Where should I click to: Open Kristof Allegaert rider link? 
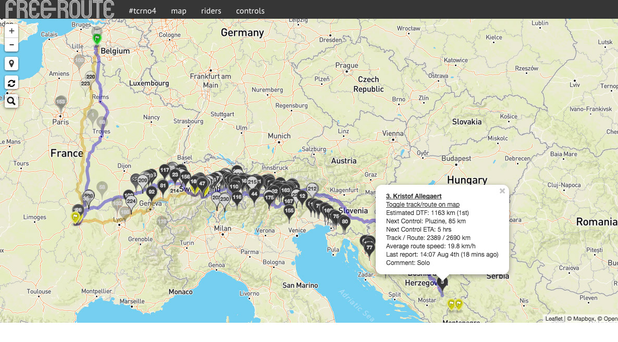(x=414, y=196)
